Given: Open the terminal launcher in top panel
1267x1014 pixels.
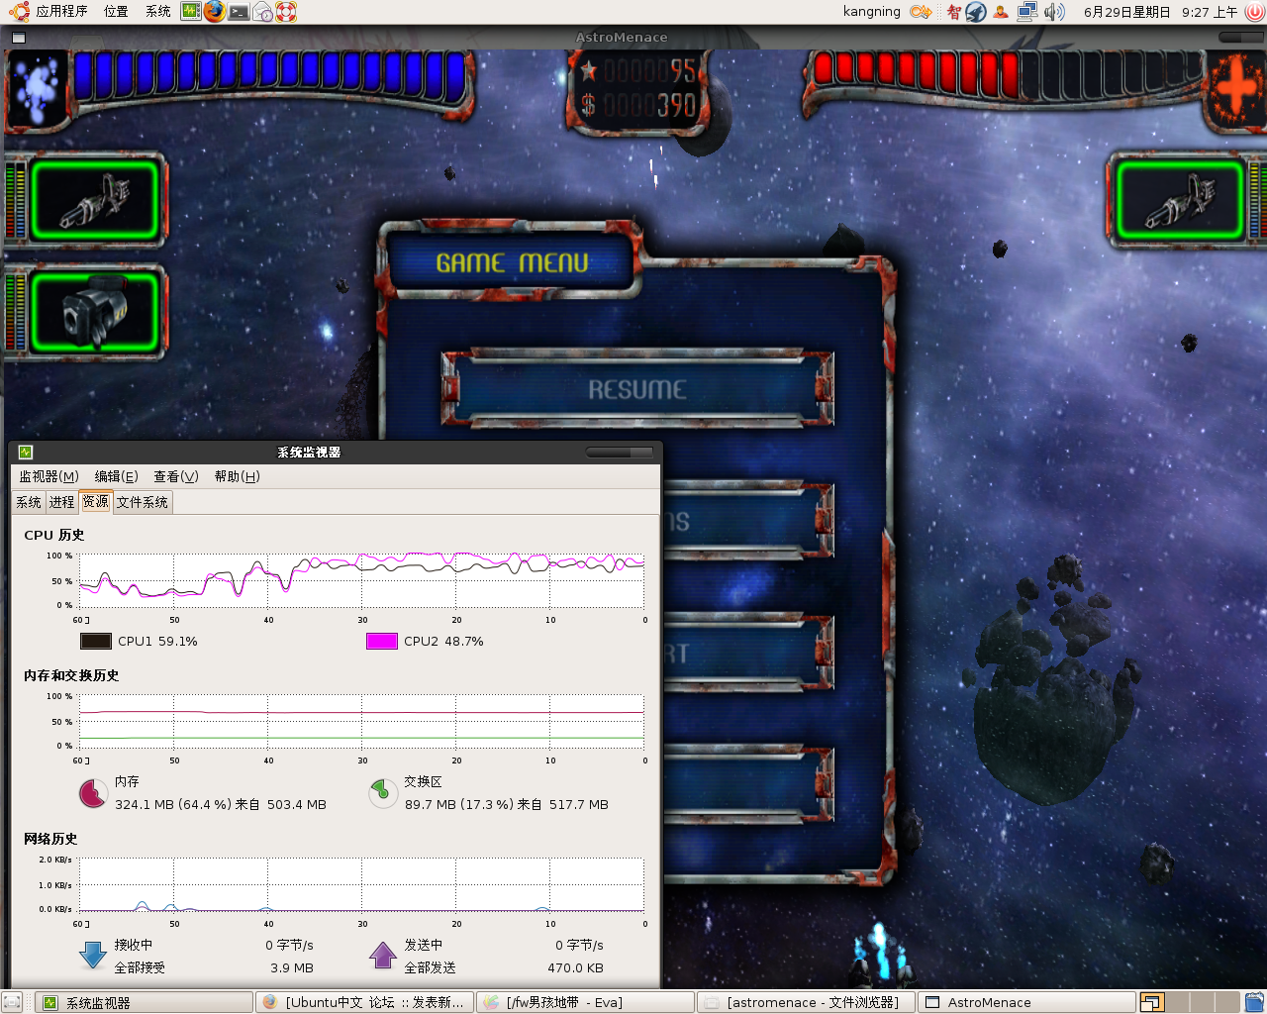Looking at the screenshot, I should point(239,12).
